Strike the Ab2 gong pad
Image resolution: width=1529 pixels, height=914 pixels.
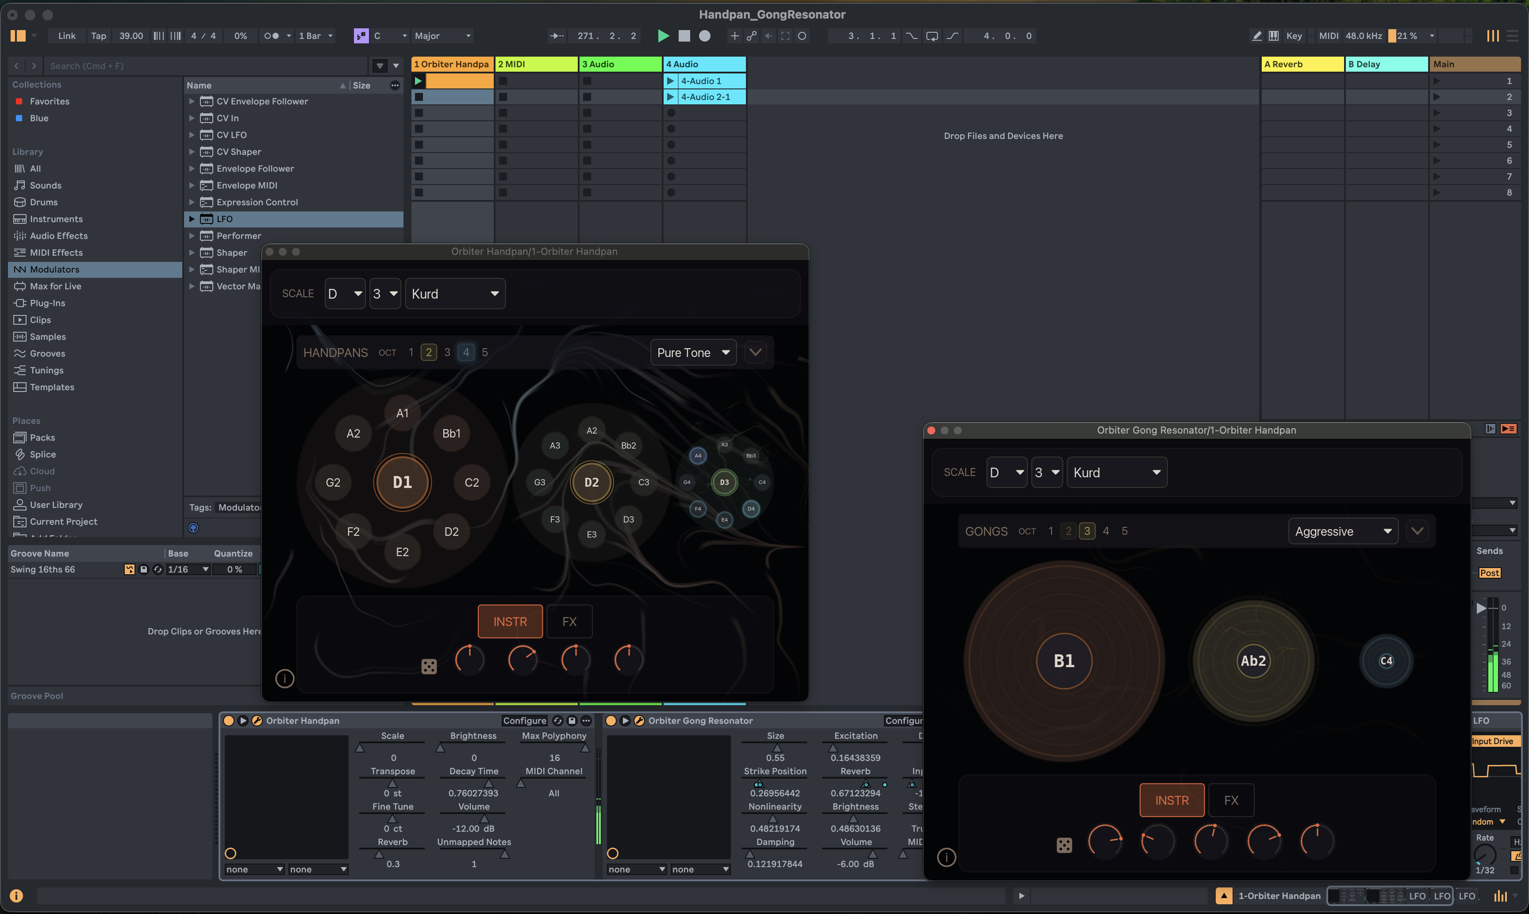pyautogui.click(x=1253, y=661)
